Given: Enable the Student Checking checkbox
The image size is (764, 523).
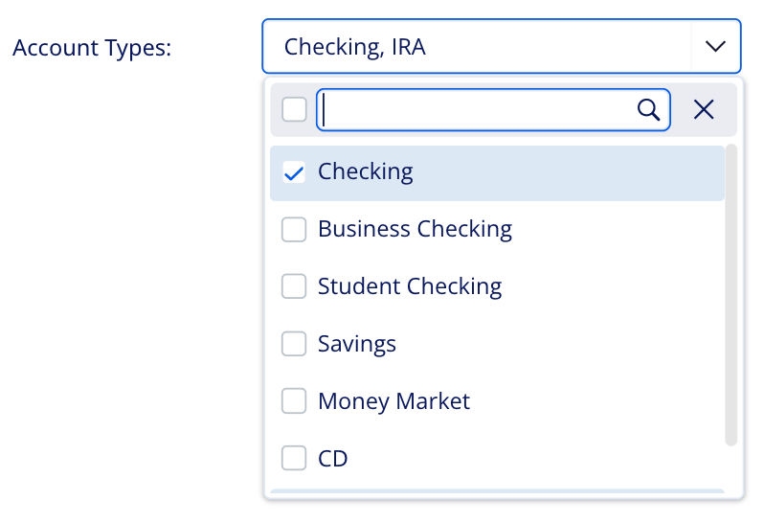Looking at the screenshot, I should pyautogui.click(x=294, y=286).
